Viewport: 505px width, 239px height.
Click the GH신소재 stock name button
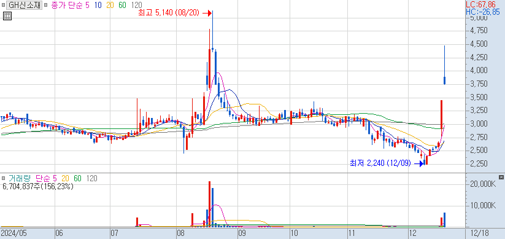(x=24, y=5)
